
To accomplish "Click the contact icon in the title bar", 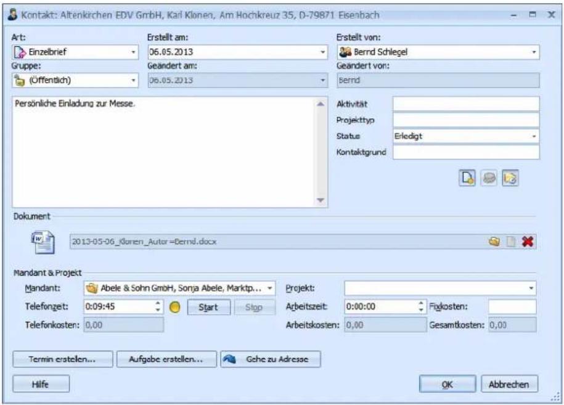I will (x=12, y=15).
